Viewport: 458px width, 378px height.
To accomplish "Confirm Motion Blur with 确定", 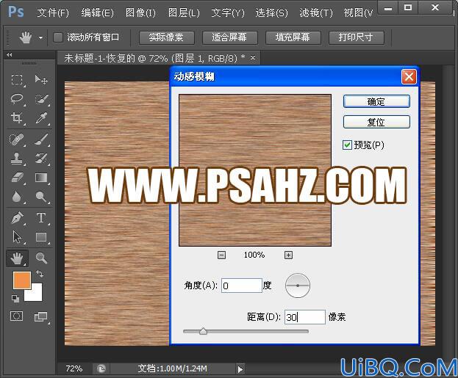I will (376, 101).
